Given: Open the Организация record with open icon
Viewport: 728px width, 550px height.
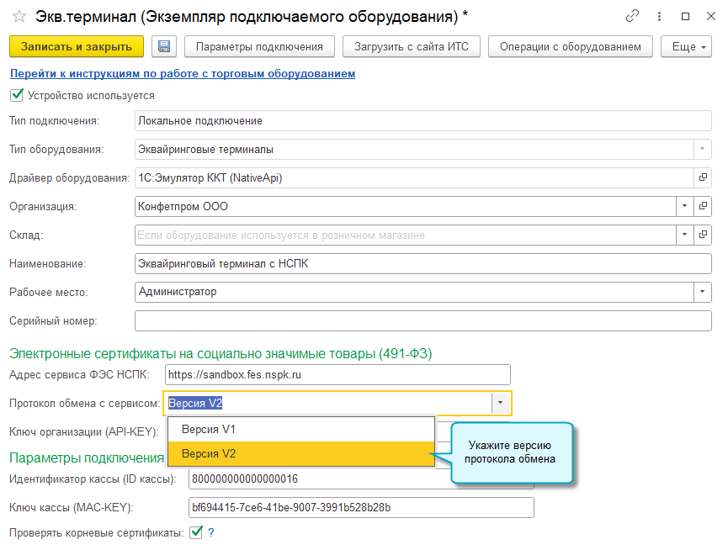Looking at the screenshot, I should pyautogui.click(x=703, y=206).
